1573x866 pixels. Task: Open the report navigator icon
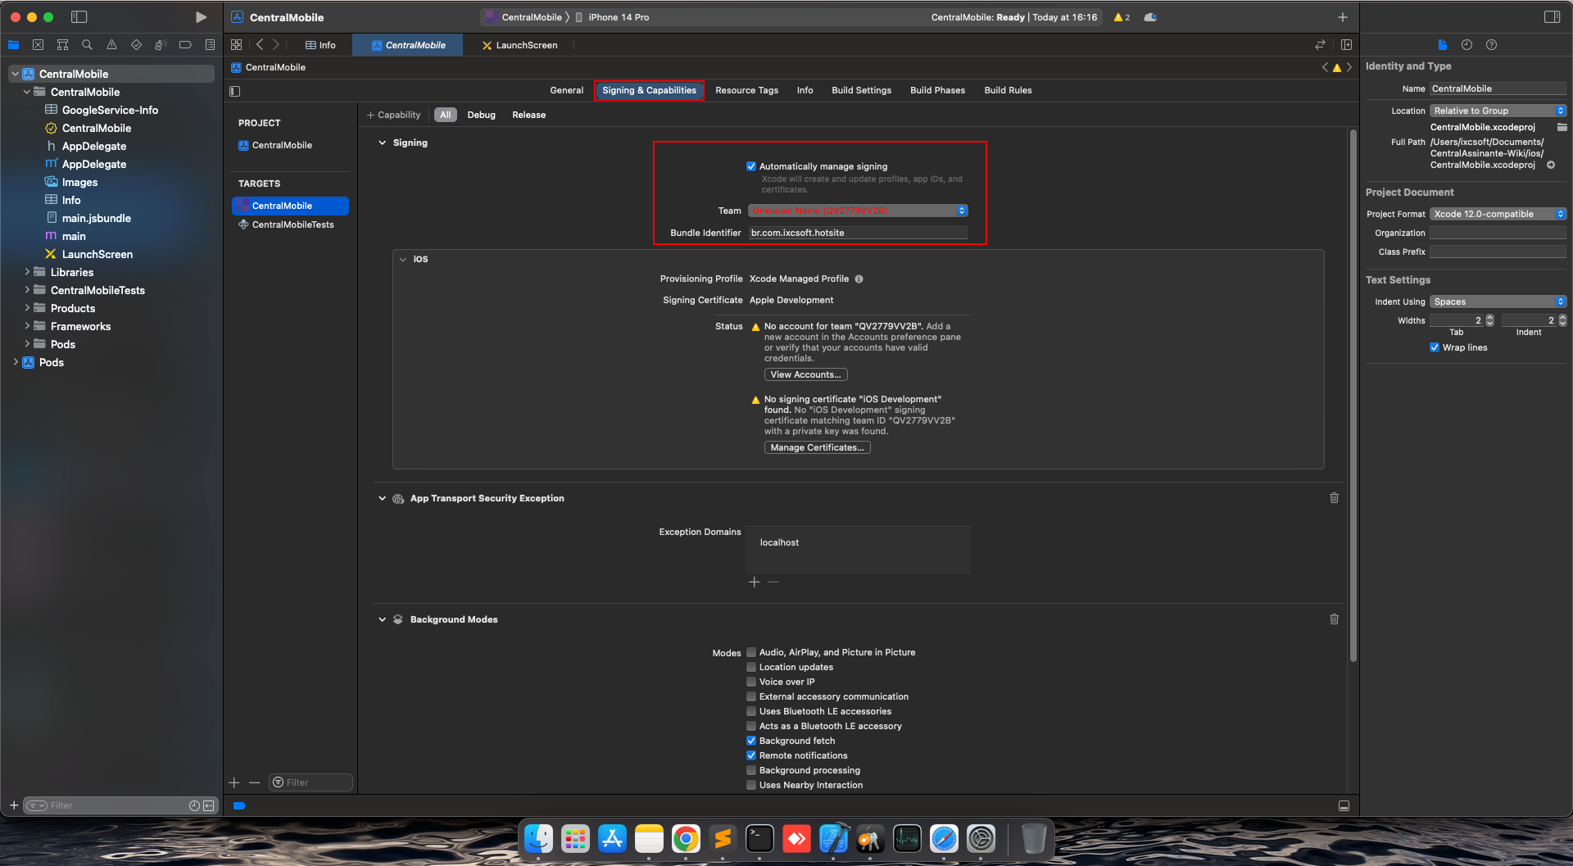210,45
